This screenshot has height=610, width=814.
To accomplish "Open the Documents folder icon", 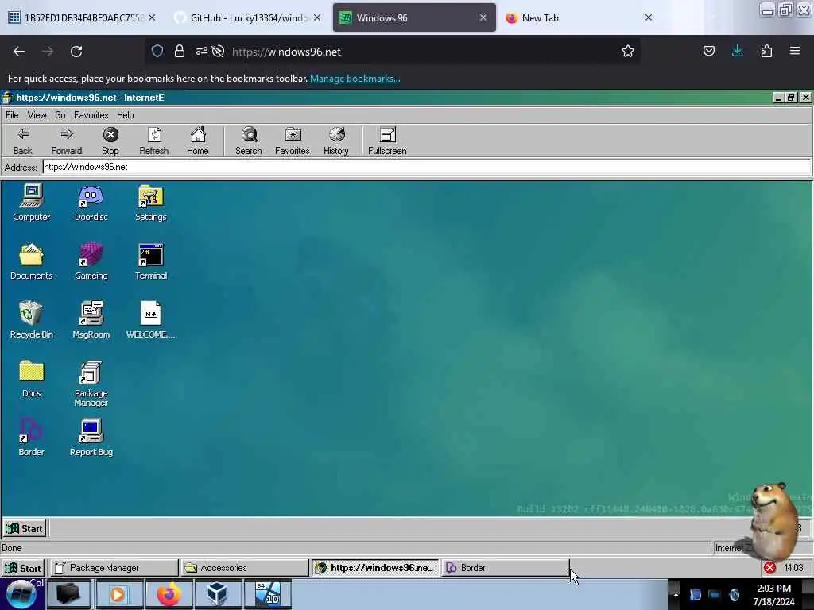I will click(x=31, y=261).
